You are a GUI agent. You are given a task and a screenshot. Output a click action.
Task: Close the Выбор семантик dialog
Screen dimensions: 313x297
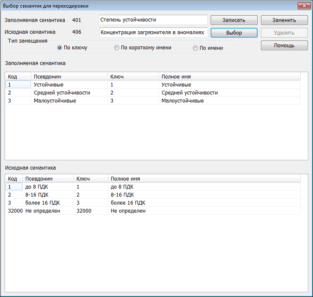point(304,6)
